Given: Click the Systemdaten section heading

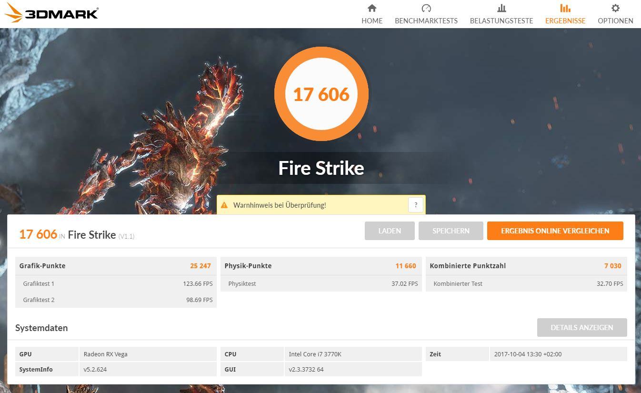Looking at the screenshot, I should pyautogui.click(x=41, y=328).
